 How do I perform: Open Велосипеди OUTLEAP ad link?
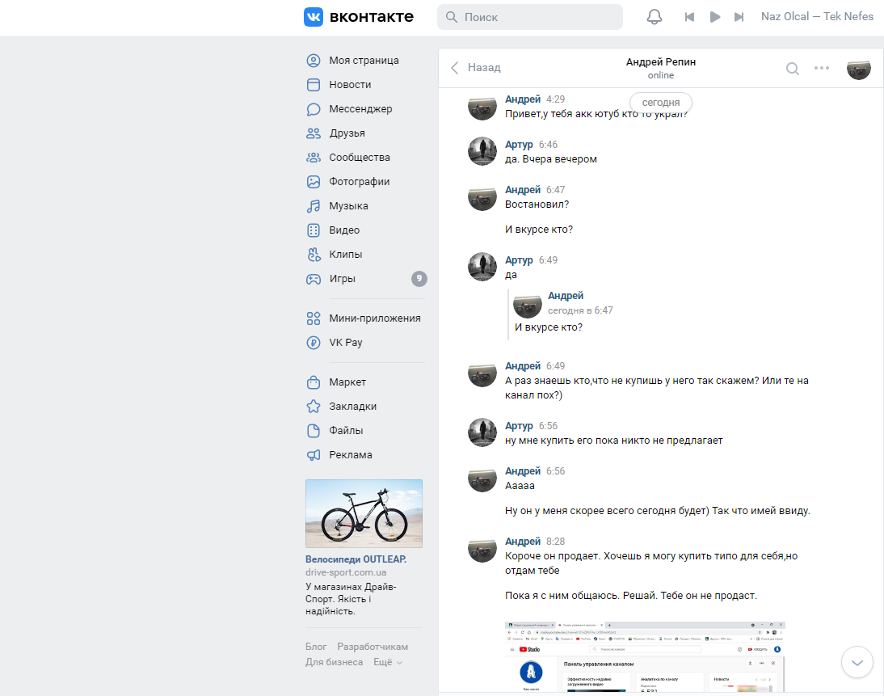click(356, 559)
